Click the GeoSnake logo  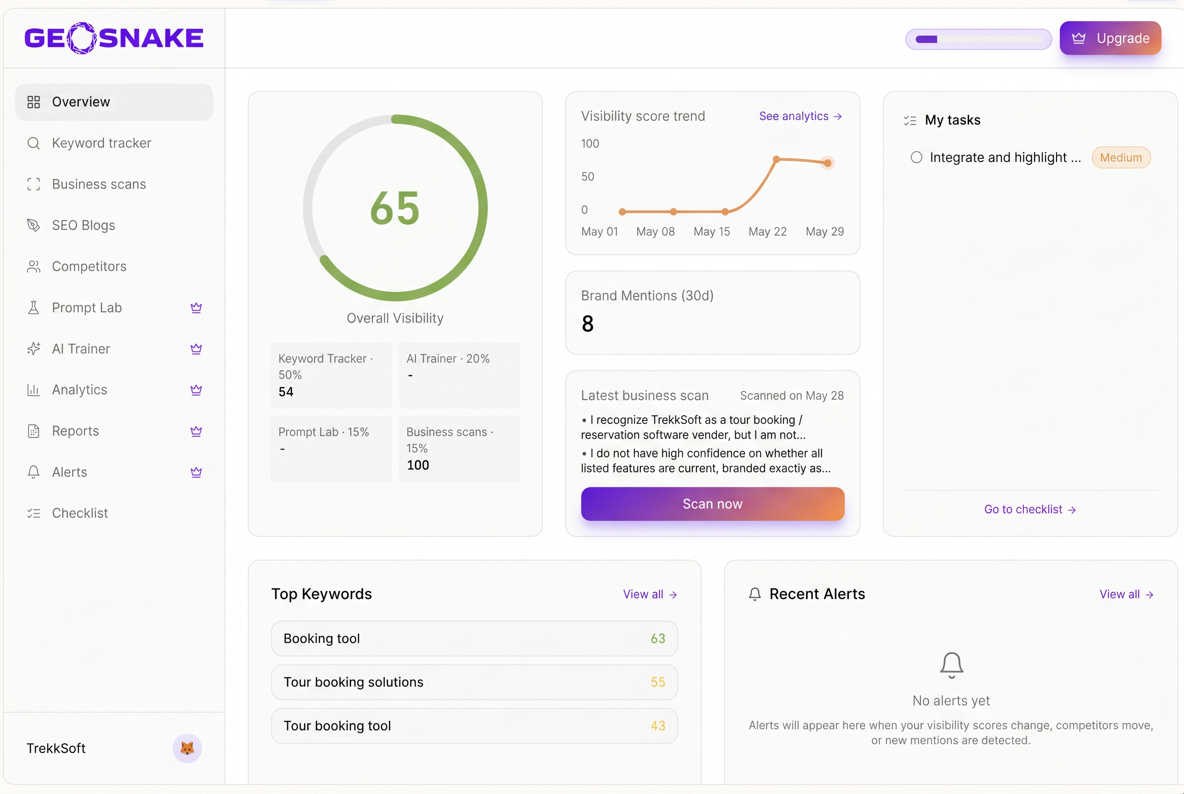[114, 38]
